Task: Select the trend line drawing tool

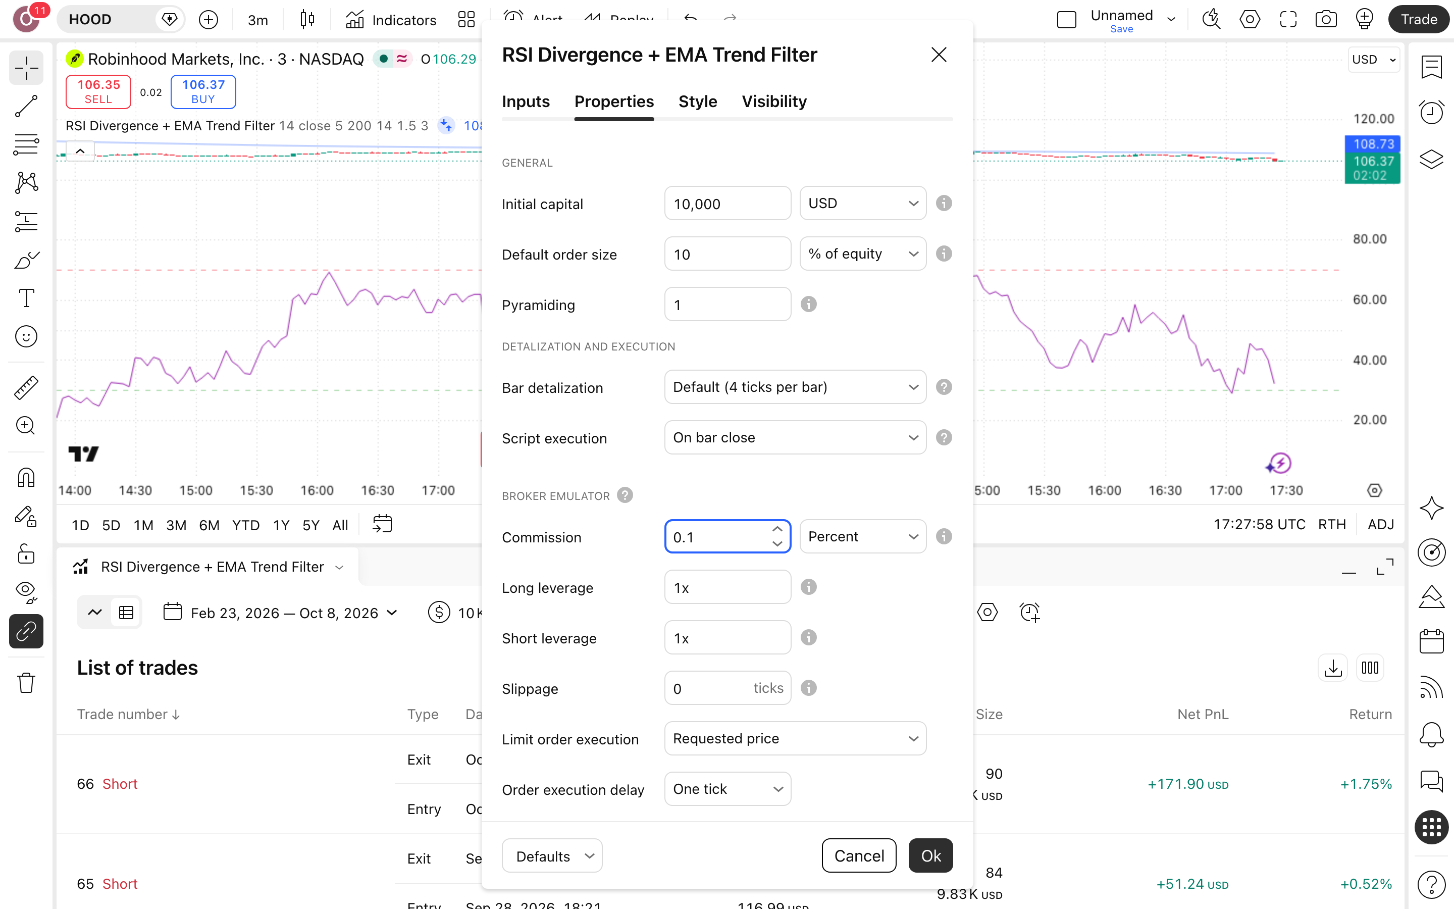Action: [26, 106]
